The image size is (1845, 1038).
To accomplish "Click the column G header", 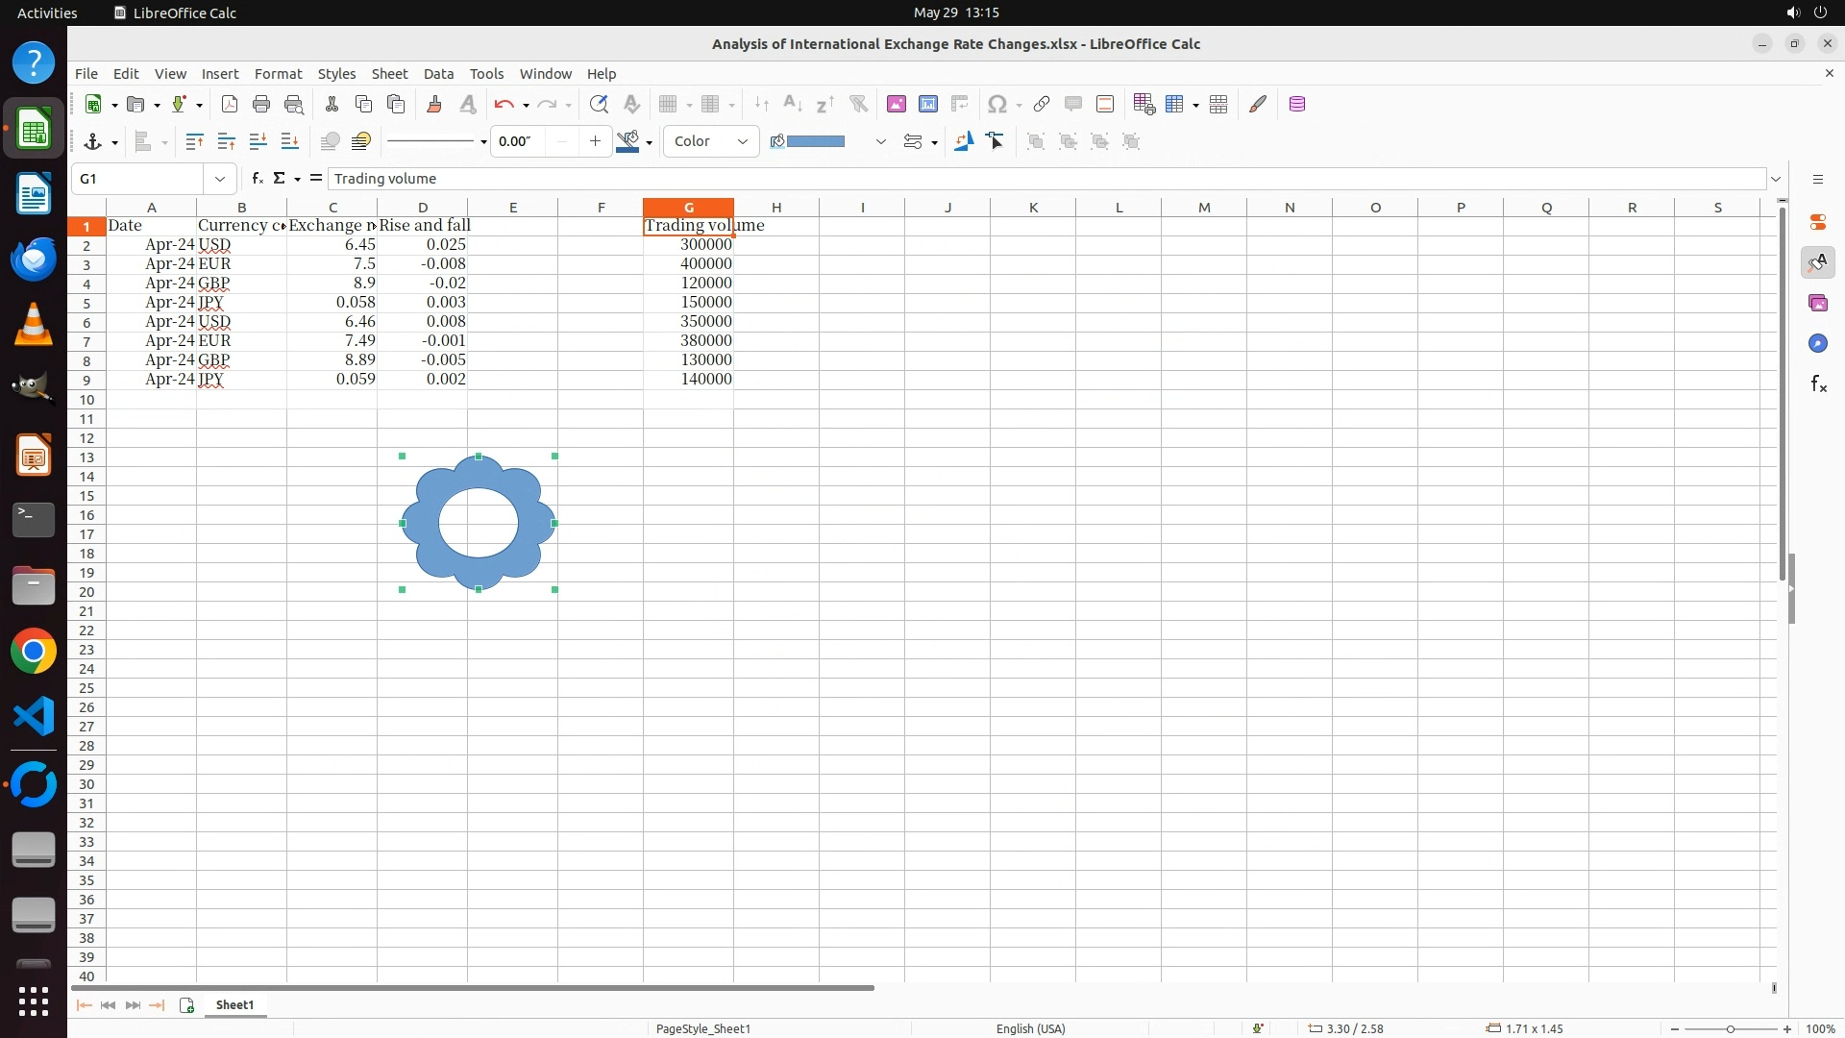I will coord(688,208).
